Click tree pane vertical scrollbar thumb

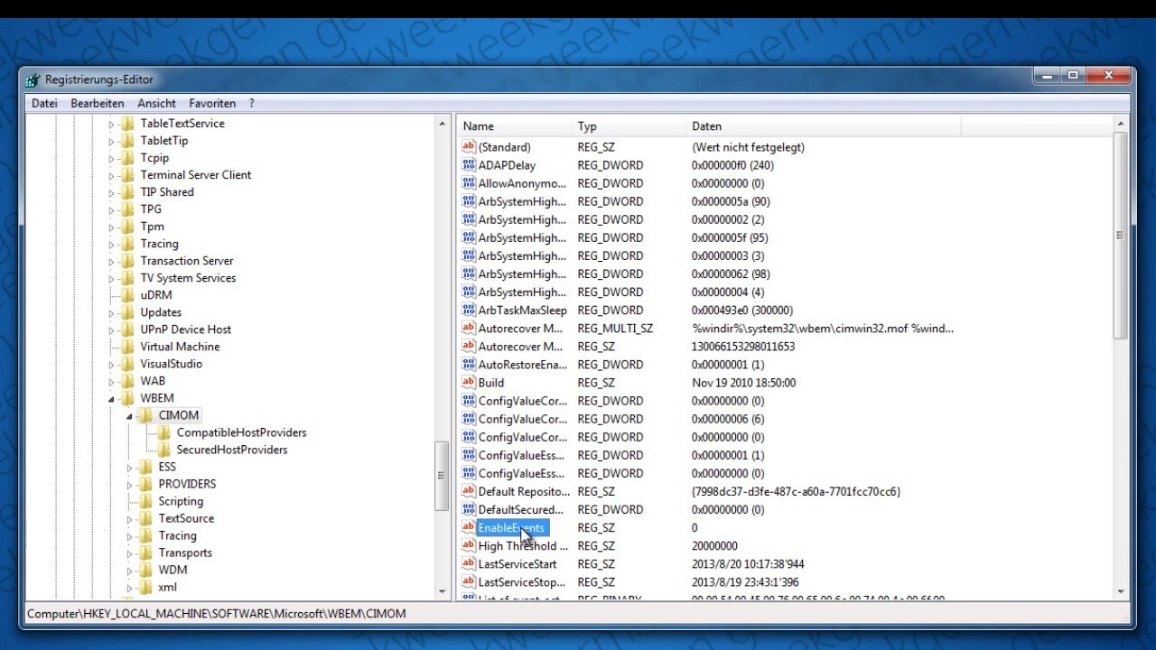pos(443,476)
